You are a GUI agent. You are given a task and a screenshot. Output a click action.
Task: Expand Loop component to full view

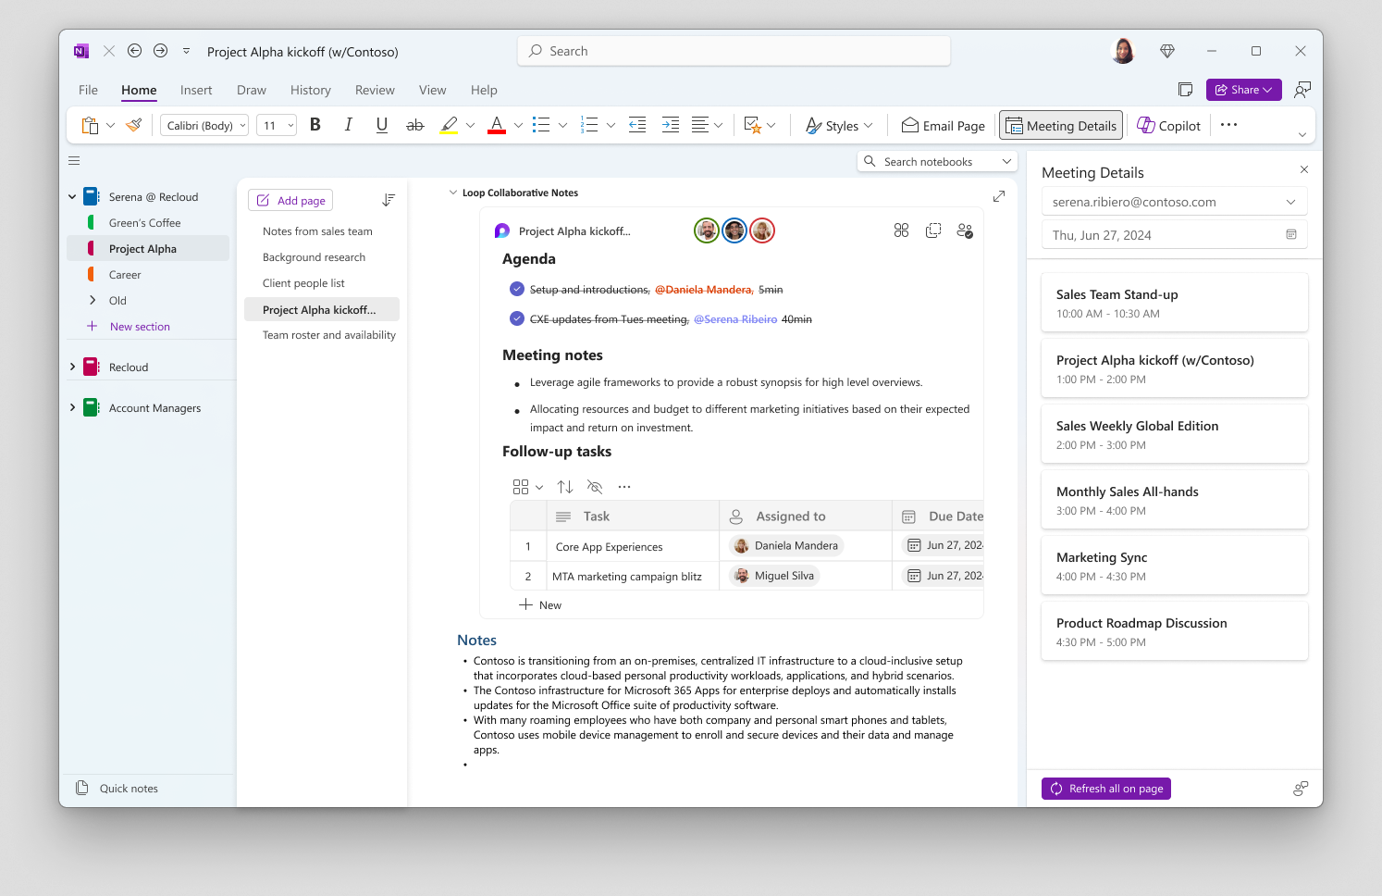999,196
